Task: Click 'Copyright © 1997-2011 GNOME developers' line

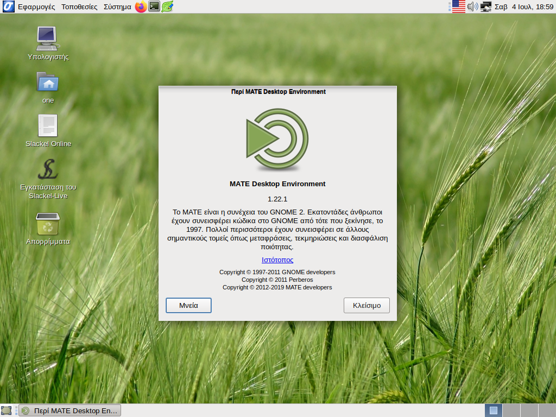Action: [277, 272]
